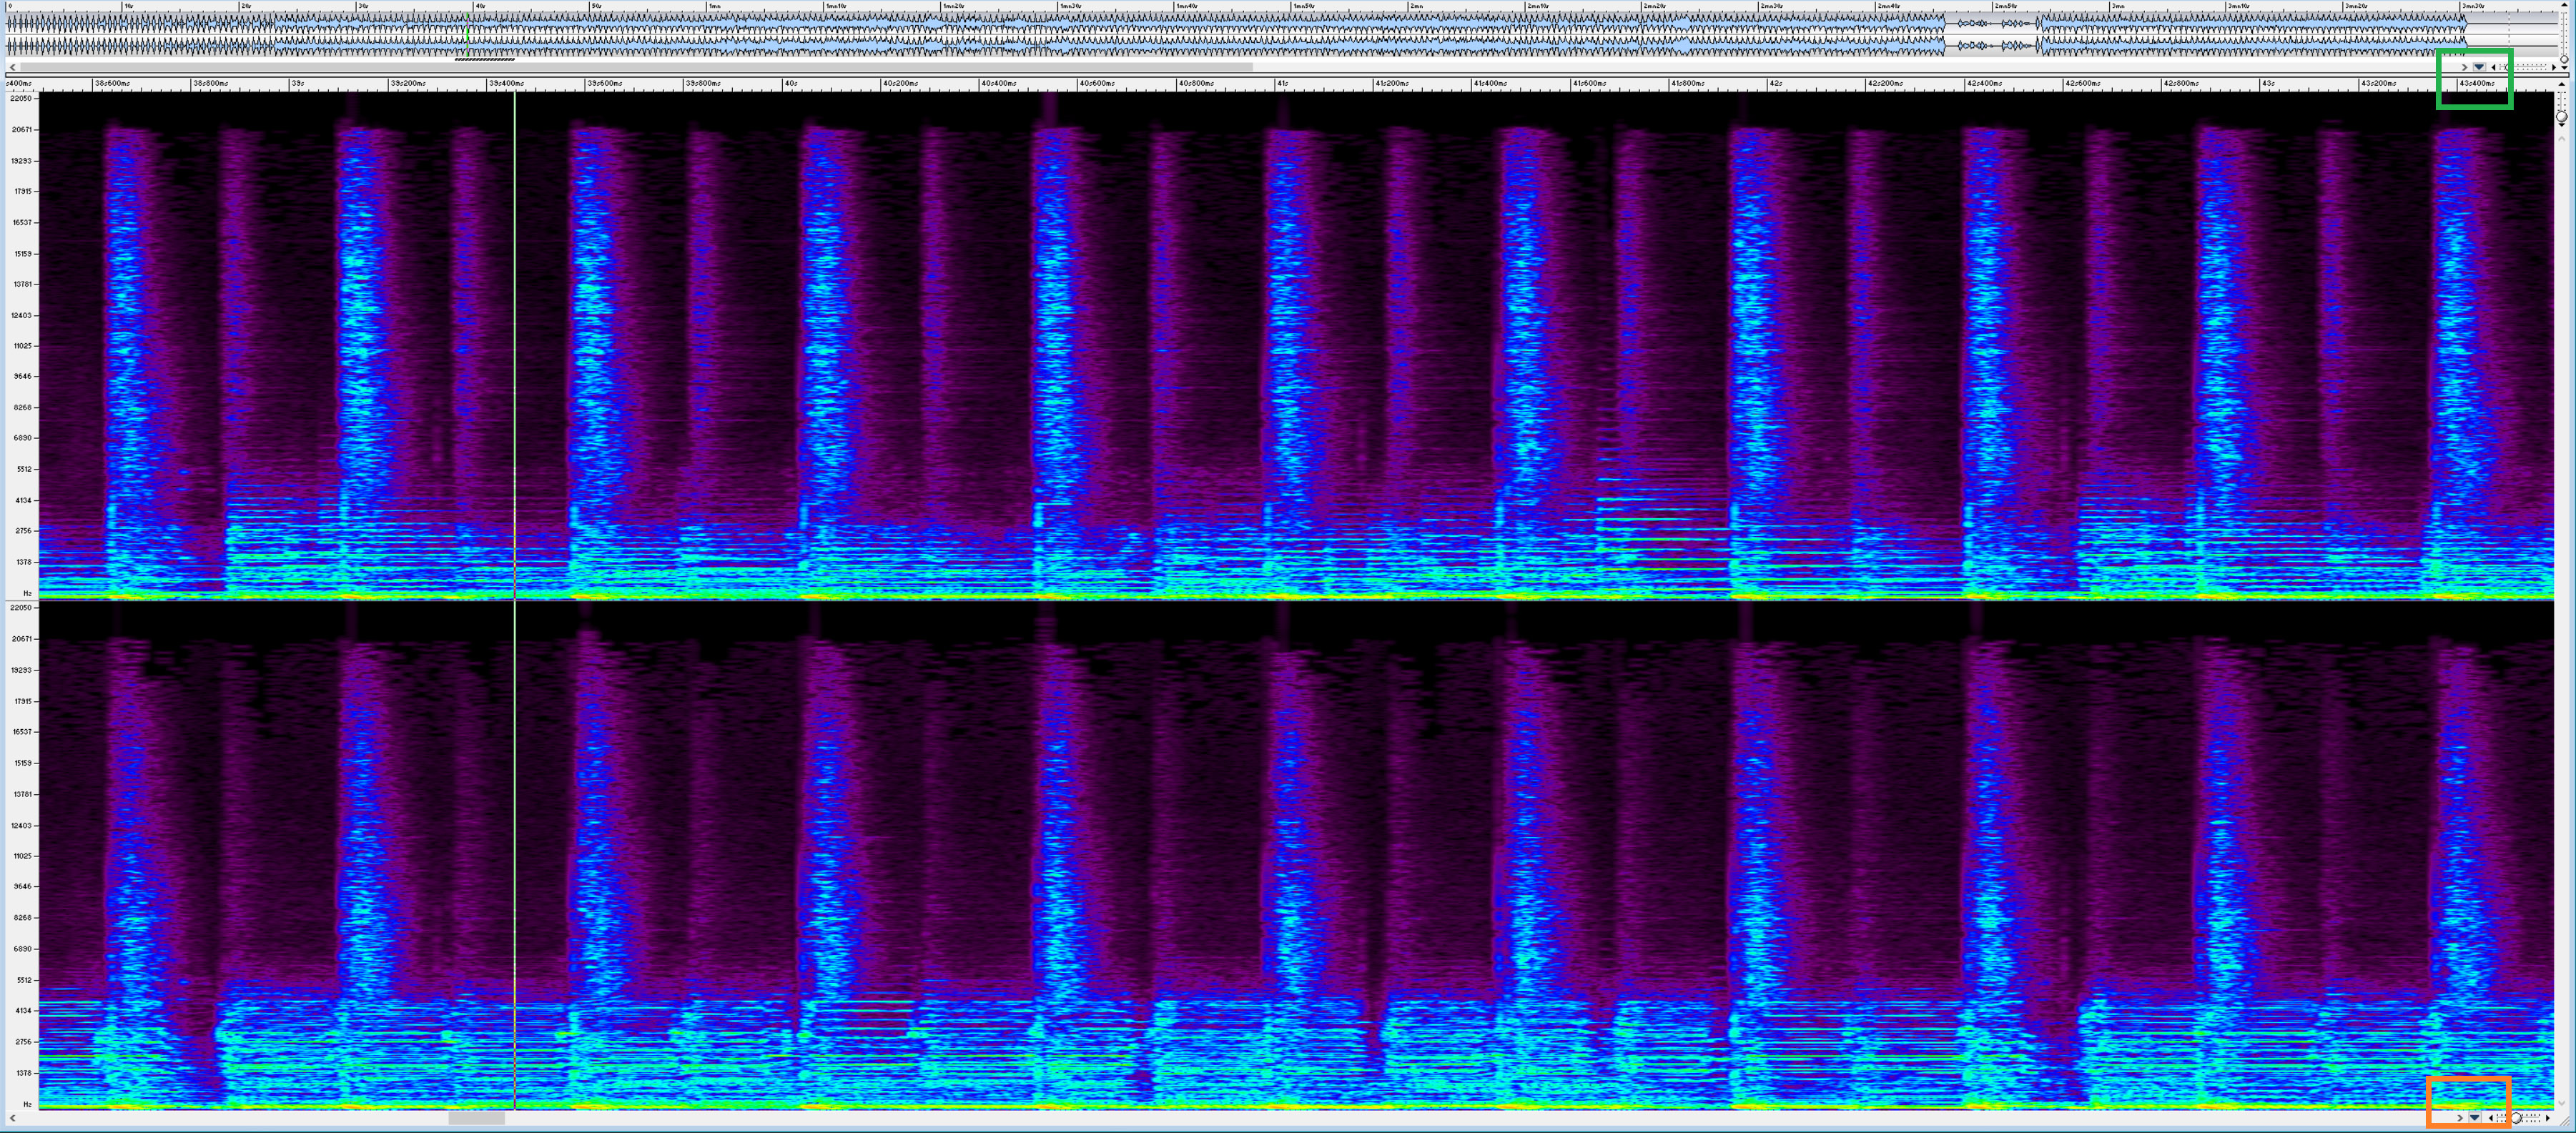
Task: Click the '41s800ms' ruler label
Action: 1687,83
